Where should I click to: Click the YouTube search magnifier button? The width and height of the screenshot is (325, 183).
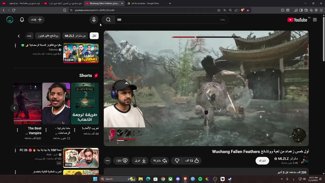108,20
